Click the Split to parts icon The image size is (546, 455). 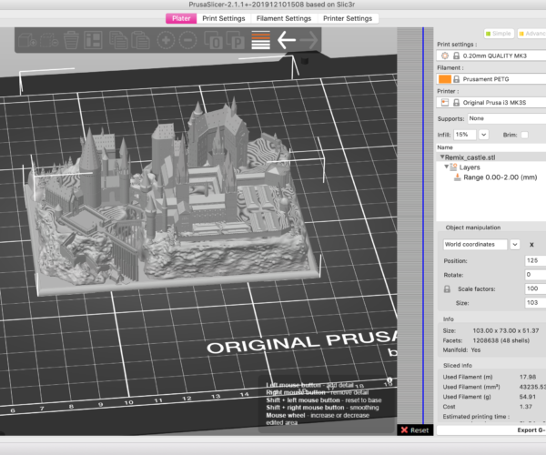point(235,40)
